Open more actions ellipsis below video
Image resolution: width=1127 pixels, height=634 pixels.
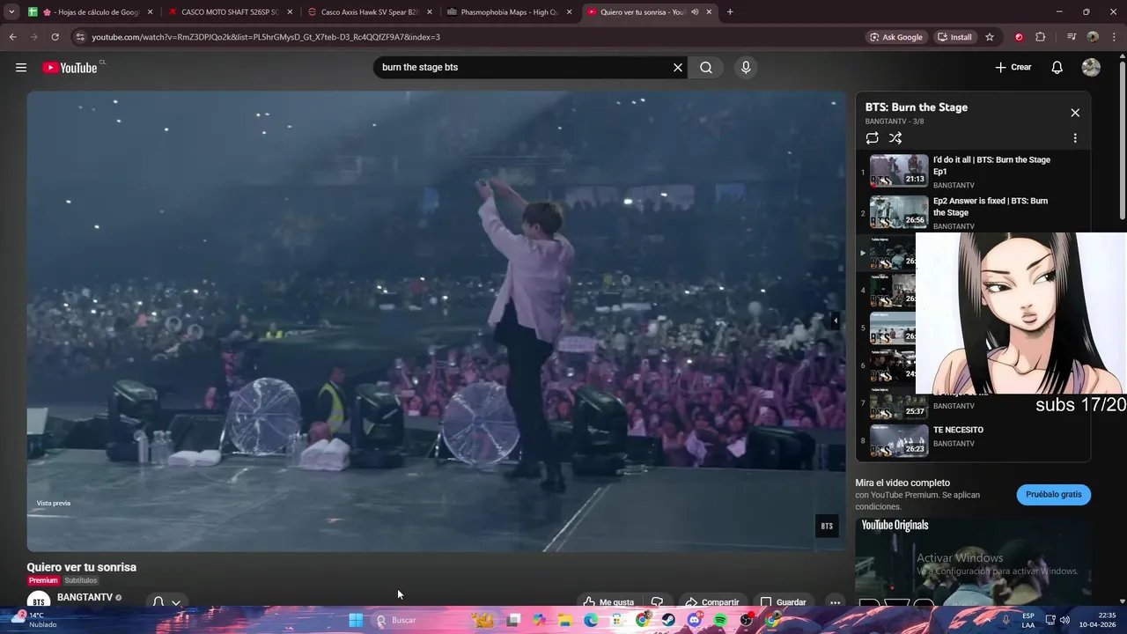click(835, 602)
